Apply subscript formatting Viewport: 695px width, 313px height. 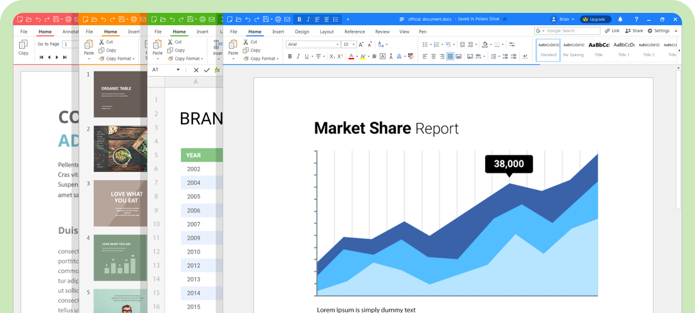tap(332, 56)
